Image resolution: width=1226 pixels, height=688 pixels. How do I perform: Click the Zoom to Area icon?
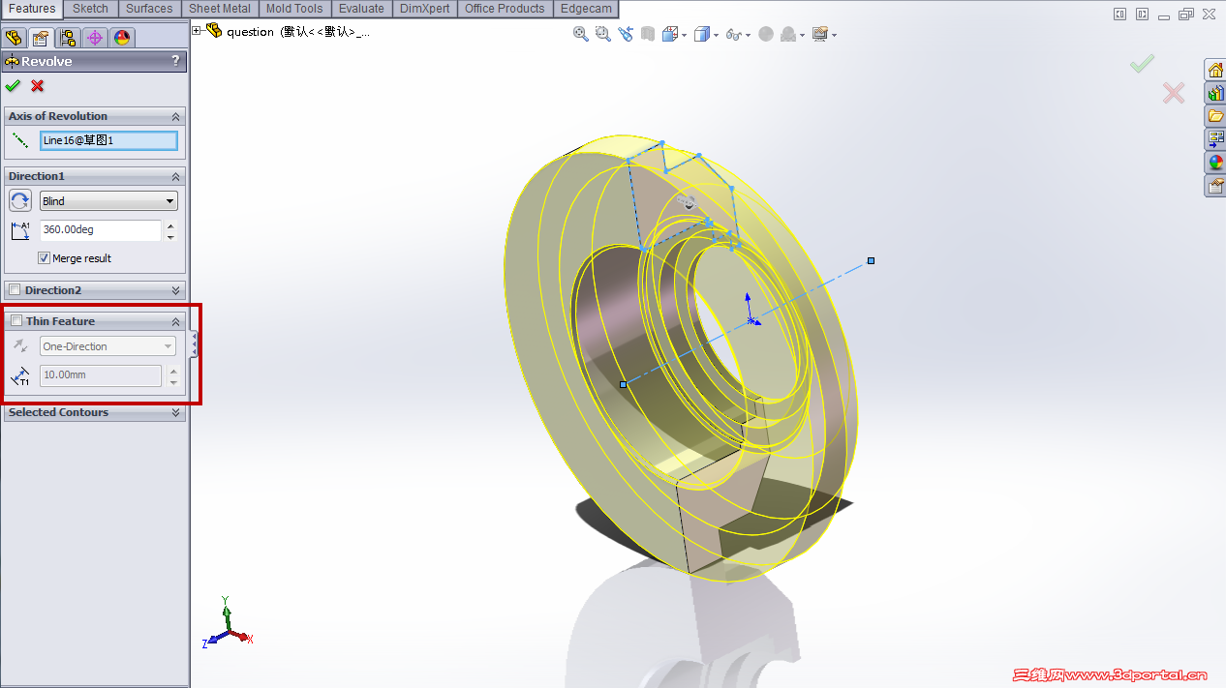(603, 34)
